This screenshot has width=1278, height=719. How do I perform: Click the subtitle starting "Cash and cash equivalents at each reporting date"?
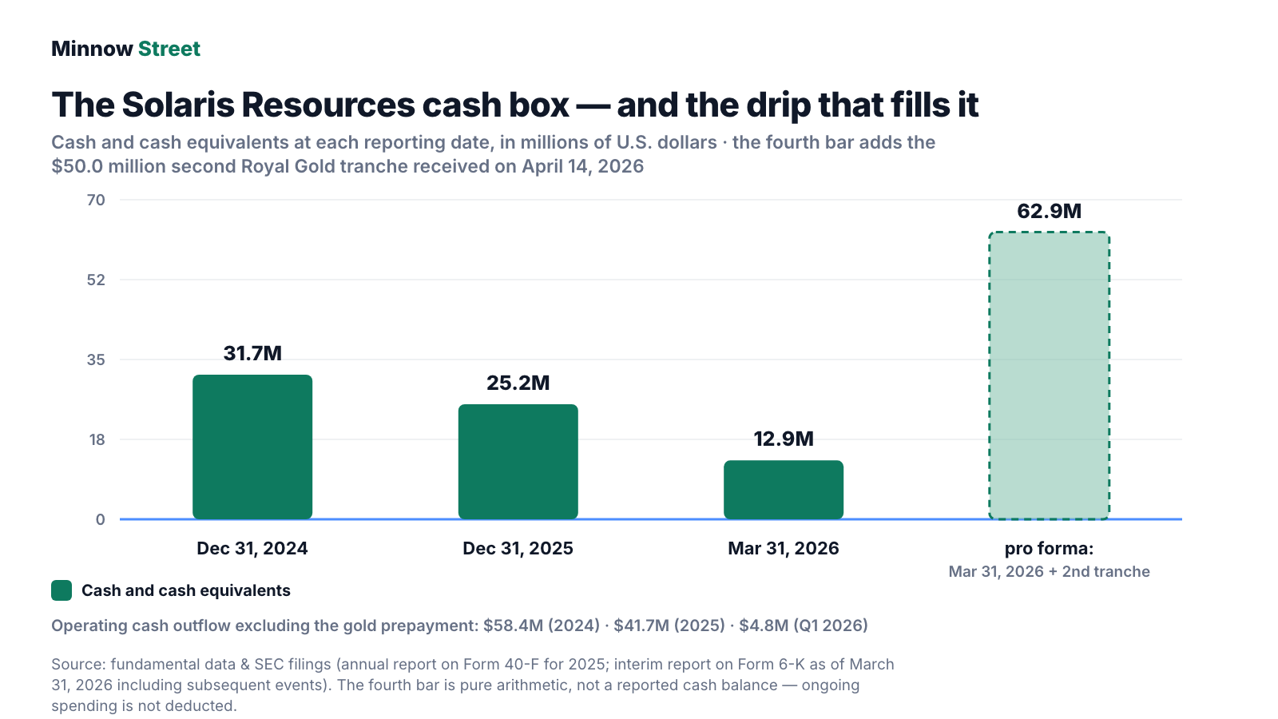tap(493, 154)
